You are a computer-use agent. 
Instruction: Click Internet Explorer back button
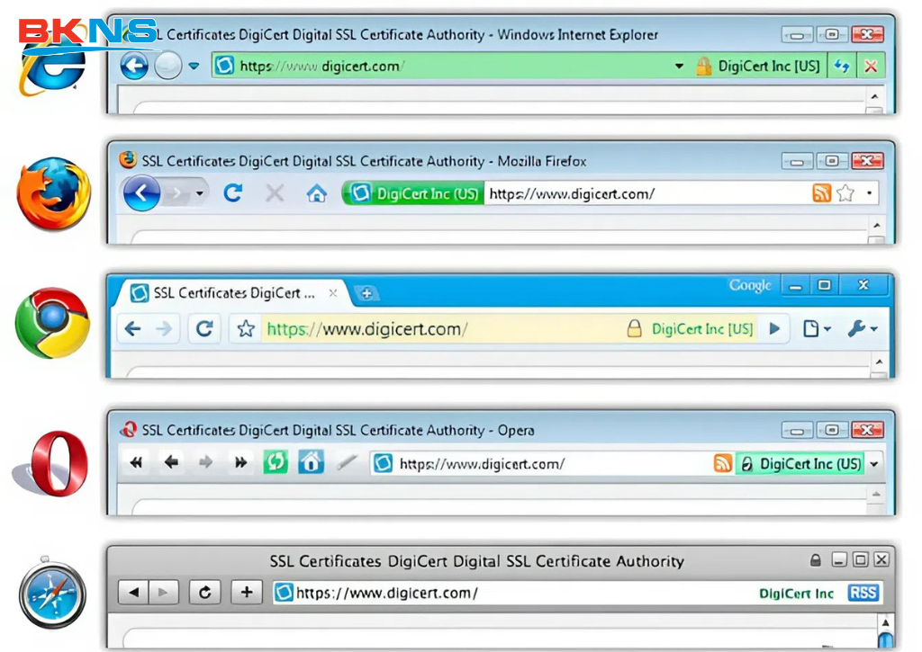click(134, 66)
